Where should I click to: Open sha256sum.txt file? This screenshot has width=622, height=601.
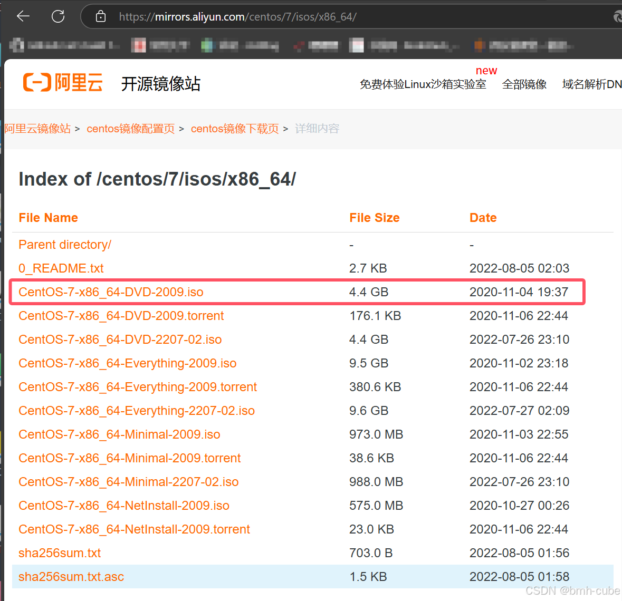click(60, 553)
